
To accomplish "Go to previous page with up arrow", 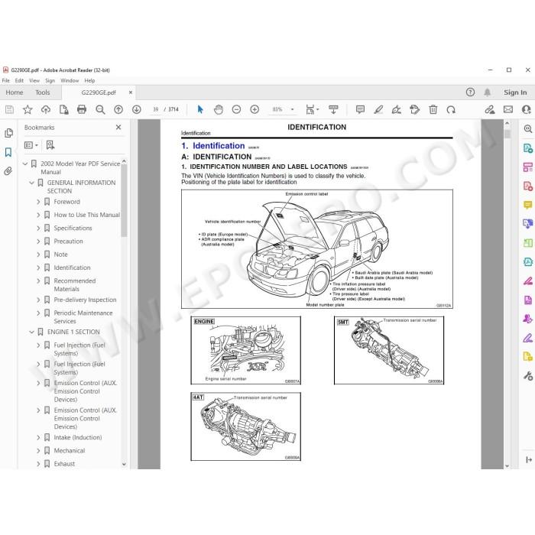I will (118, 109).
